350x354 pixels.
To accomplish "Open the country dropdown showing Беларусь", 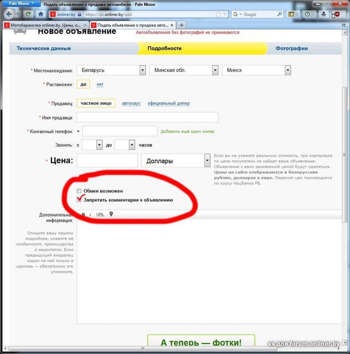I will (111, 70).
